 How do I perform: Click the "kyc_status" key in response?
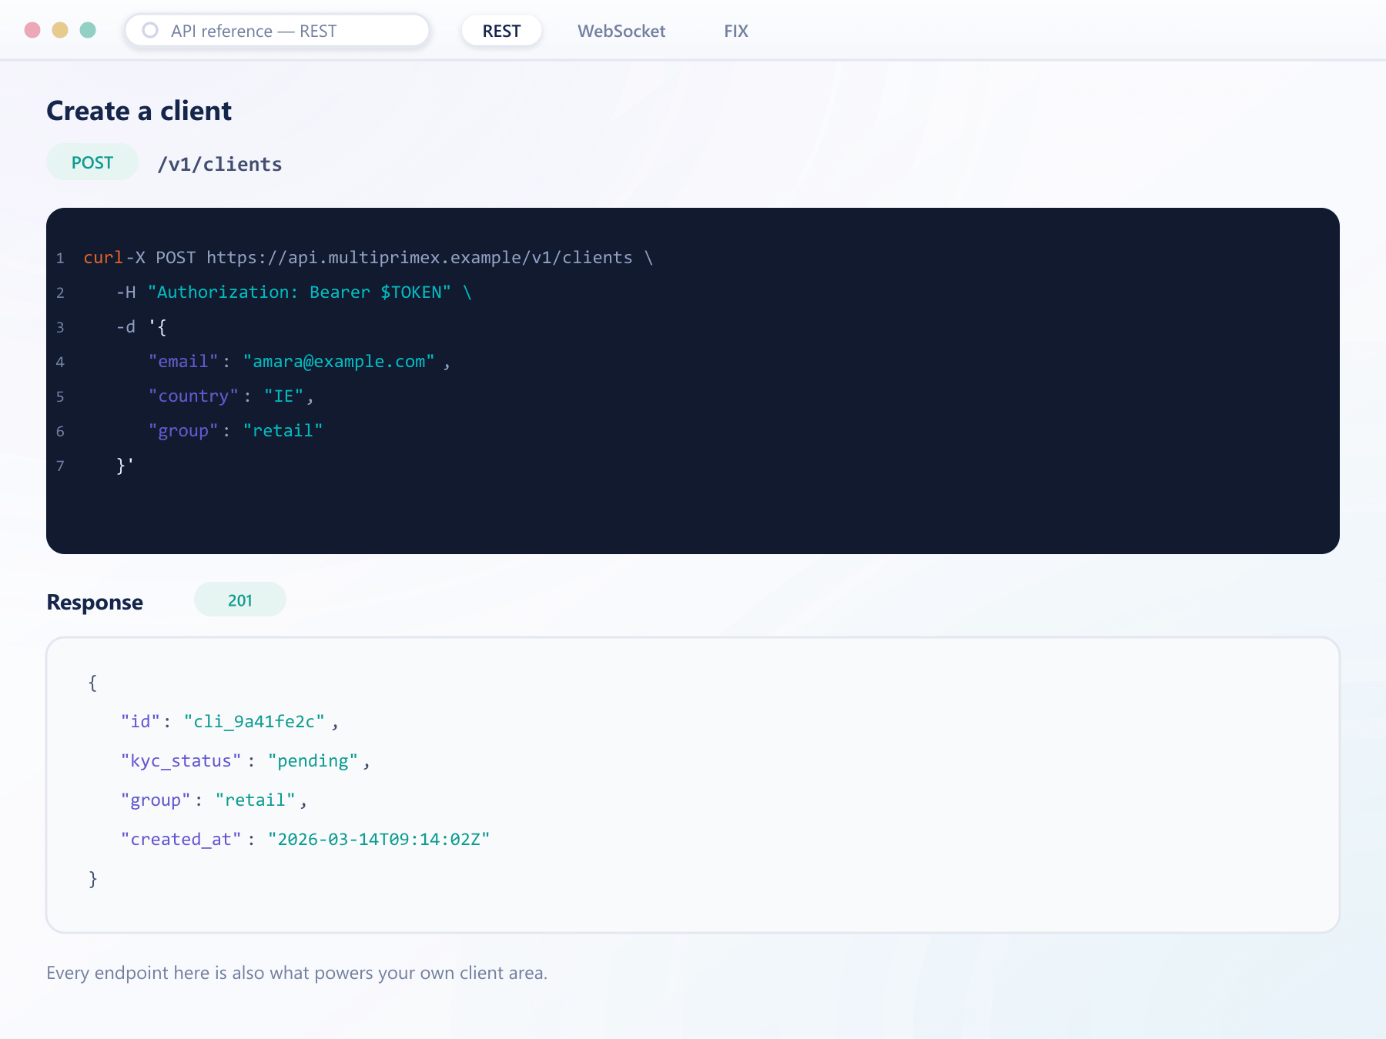click(181, 761)
